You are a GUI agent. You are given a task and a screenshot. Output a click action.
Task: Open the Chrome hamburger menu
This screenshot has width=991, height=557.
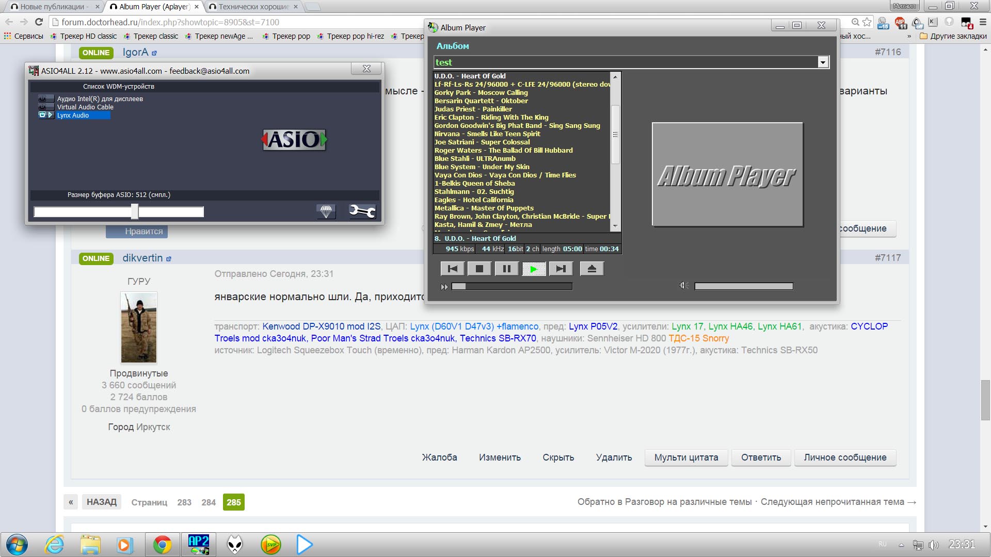pos(983,22)
